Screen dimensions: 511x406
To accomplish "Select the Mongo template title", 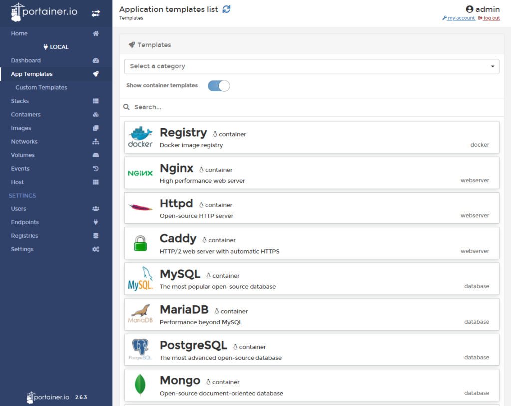I will click(x=180, y=381).
